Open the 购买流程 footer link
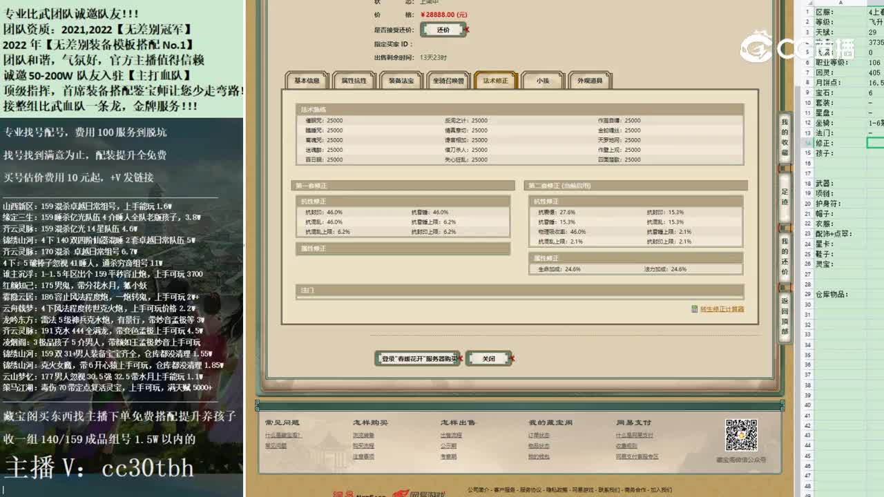The image size is (884, 497). (x=363, y=446)
